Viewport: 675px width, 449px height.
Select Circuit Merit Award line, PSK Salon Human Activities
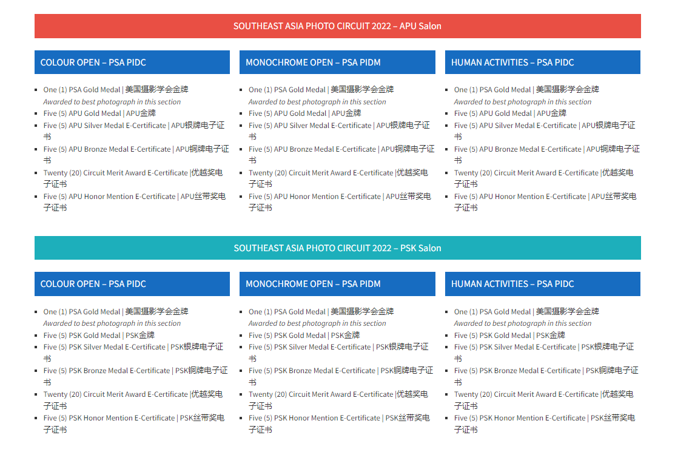pyautogui.click(x=544, y=400)
